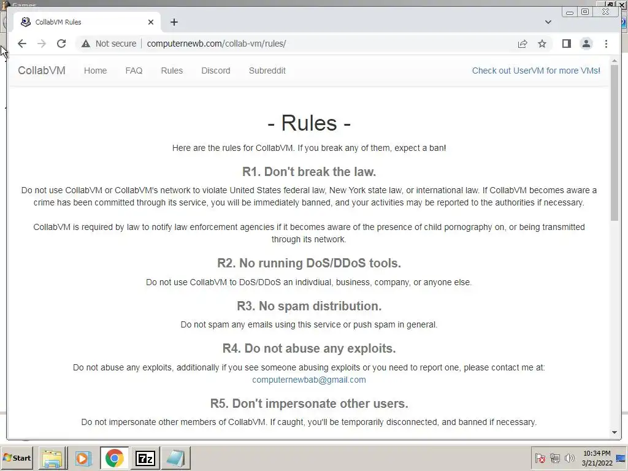The image size is (628, 471).
Task: Click the 'Do not spam any emails' sentence
Action: tap(309, 324)
